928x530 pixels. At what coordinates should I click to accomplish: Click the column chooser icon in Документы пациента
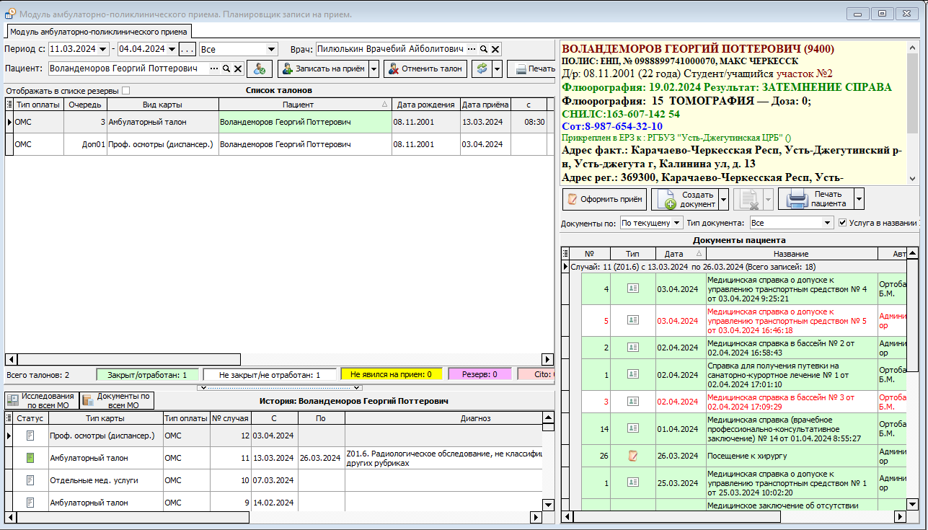(x=565, y=254)
